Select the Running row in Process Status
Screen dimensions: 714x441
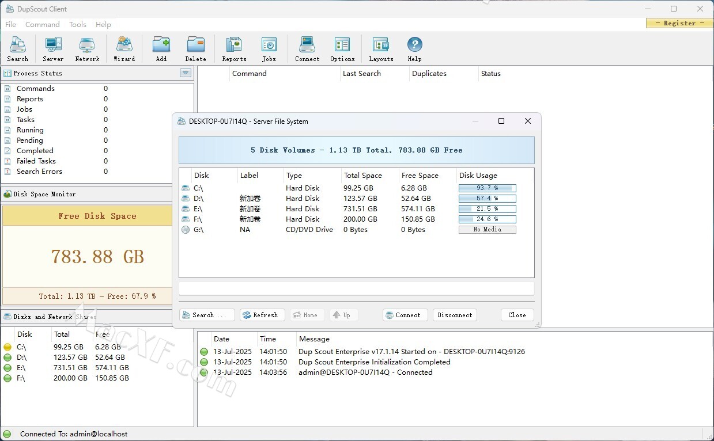coord(97,130)
